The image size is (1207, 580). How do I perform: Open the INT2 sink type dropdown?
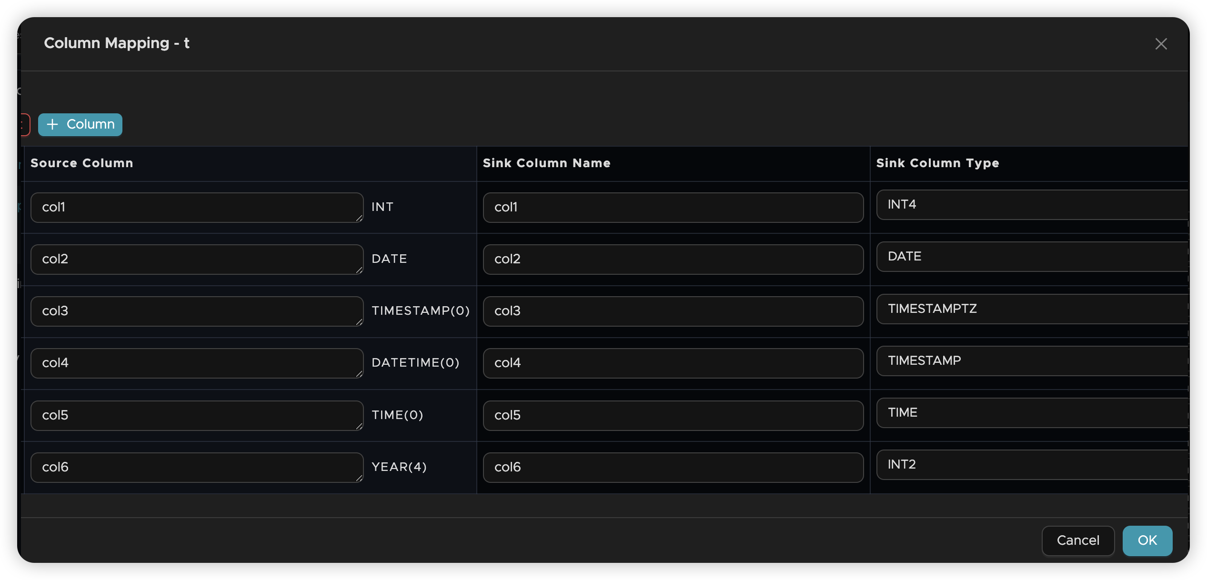pos(1032,464)
